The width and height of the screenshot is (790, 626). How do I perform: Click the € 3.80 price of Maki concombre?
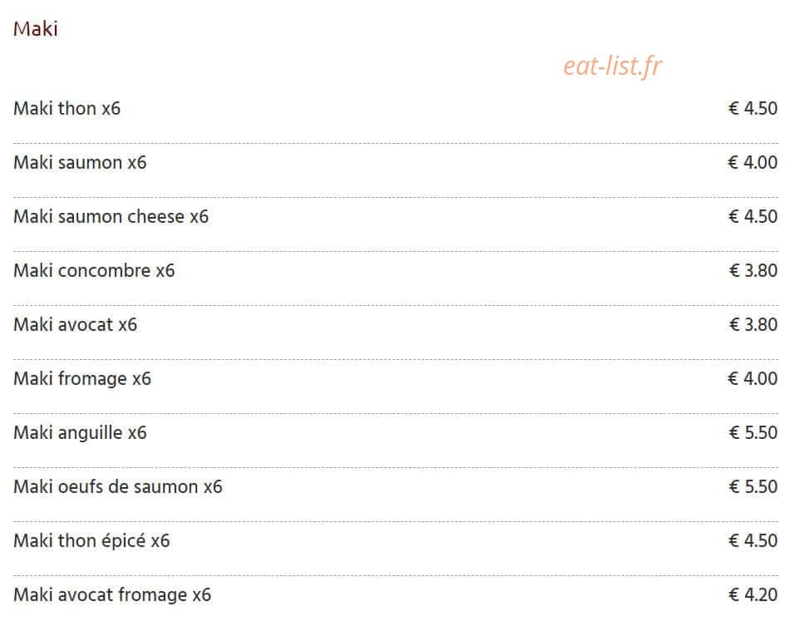pyautogui.click(x=753, y=270)
